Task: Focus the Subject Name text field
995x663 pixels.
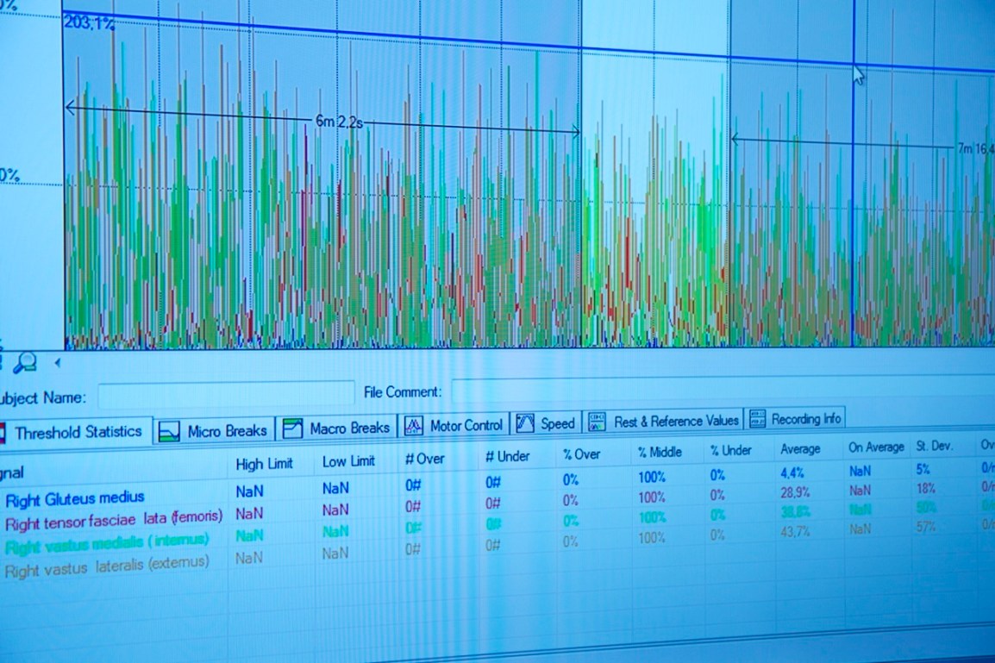Action: pyautogui.click(x=226, y=395)
